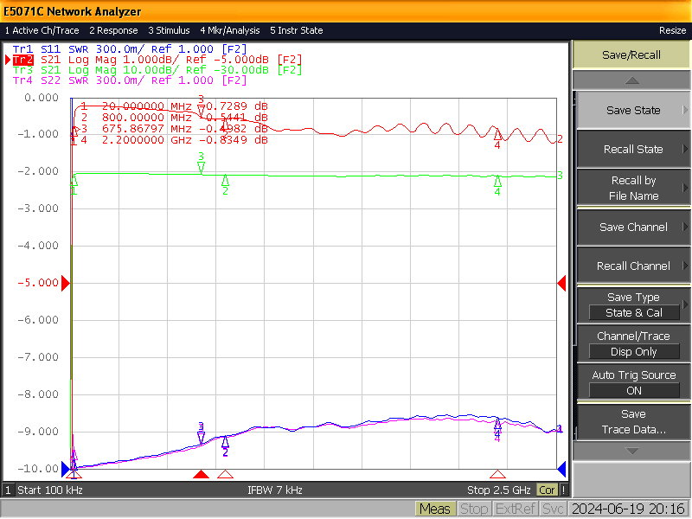The height and width of the screenshot is (519, 692).
Task: Click Stop 2.5 GHz stimulus value
Action: tap(499, 490)
